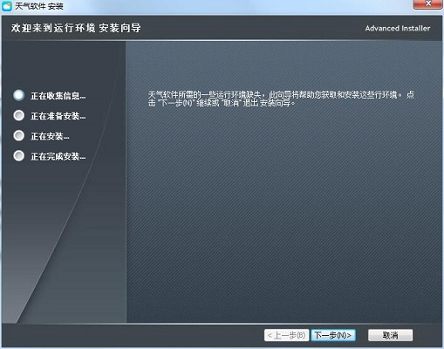Select the 正在完成安装 step indicator circle
Screen dimensions: 444x349
pos(19,156)
